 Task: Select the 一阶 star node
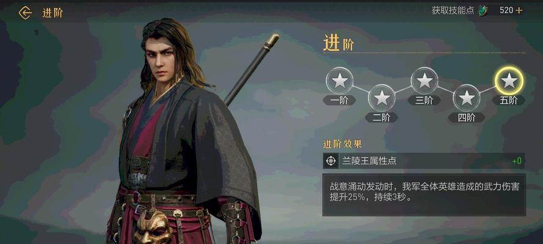tap(340, 81)
